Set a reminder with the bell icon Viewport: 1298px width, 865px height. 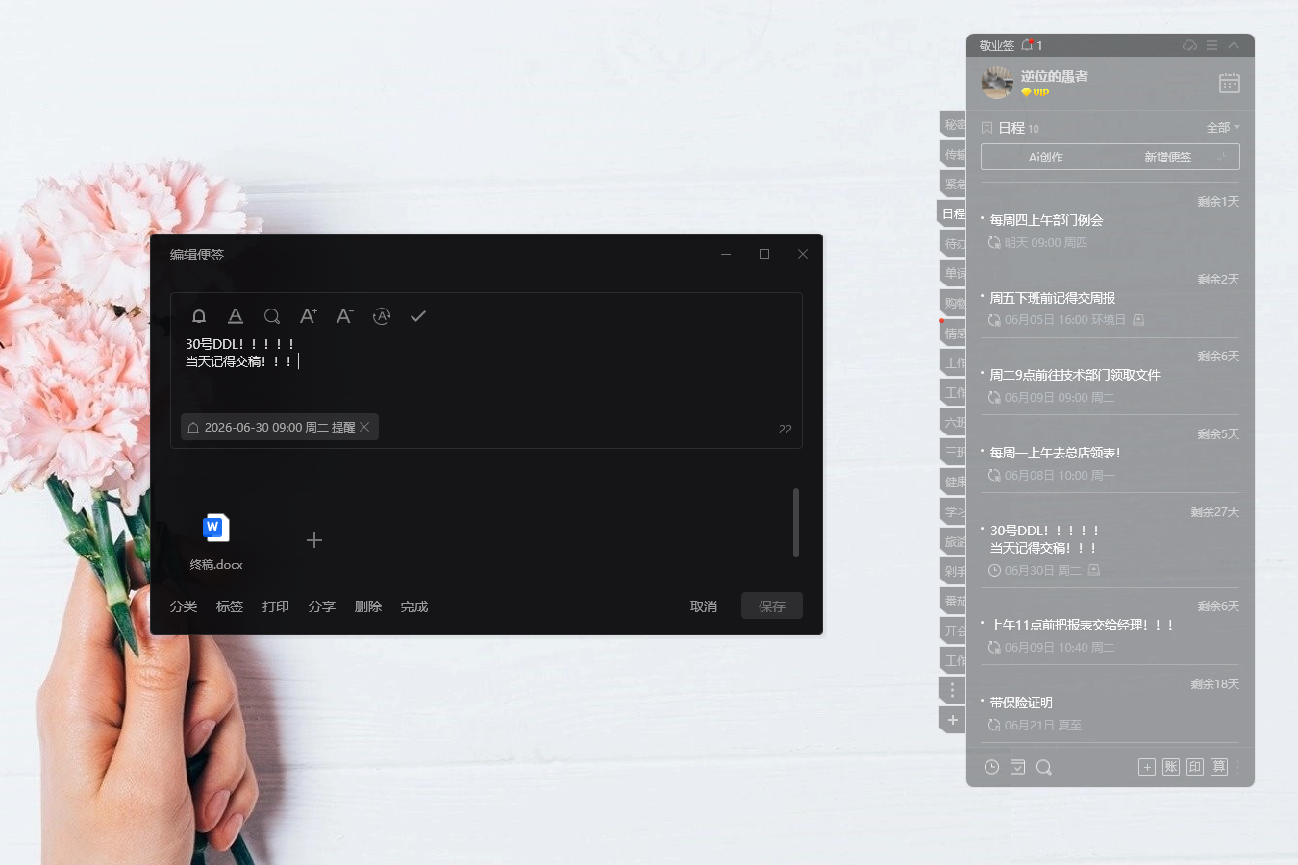[199, 316]
